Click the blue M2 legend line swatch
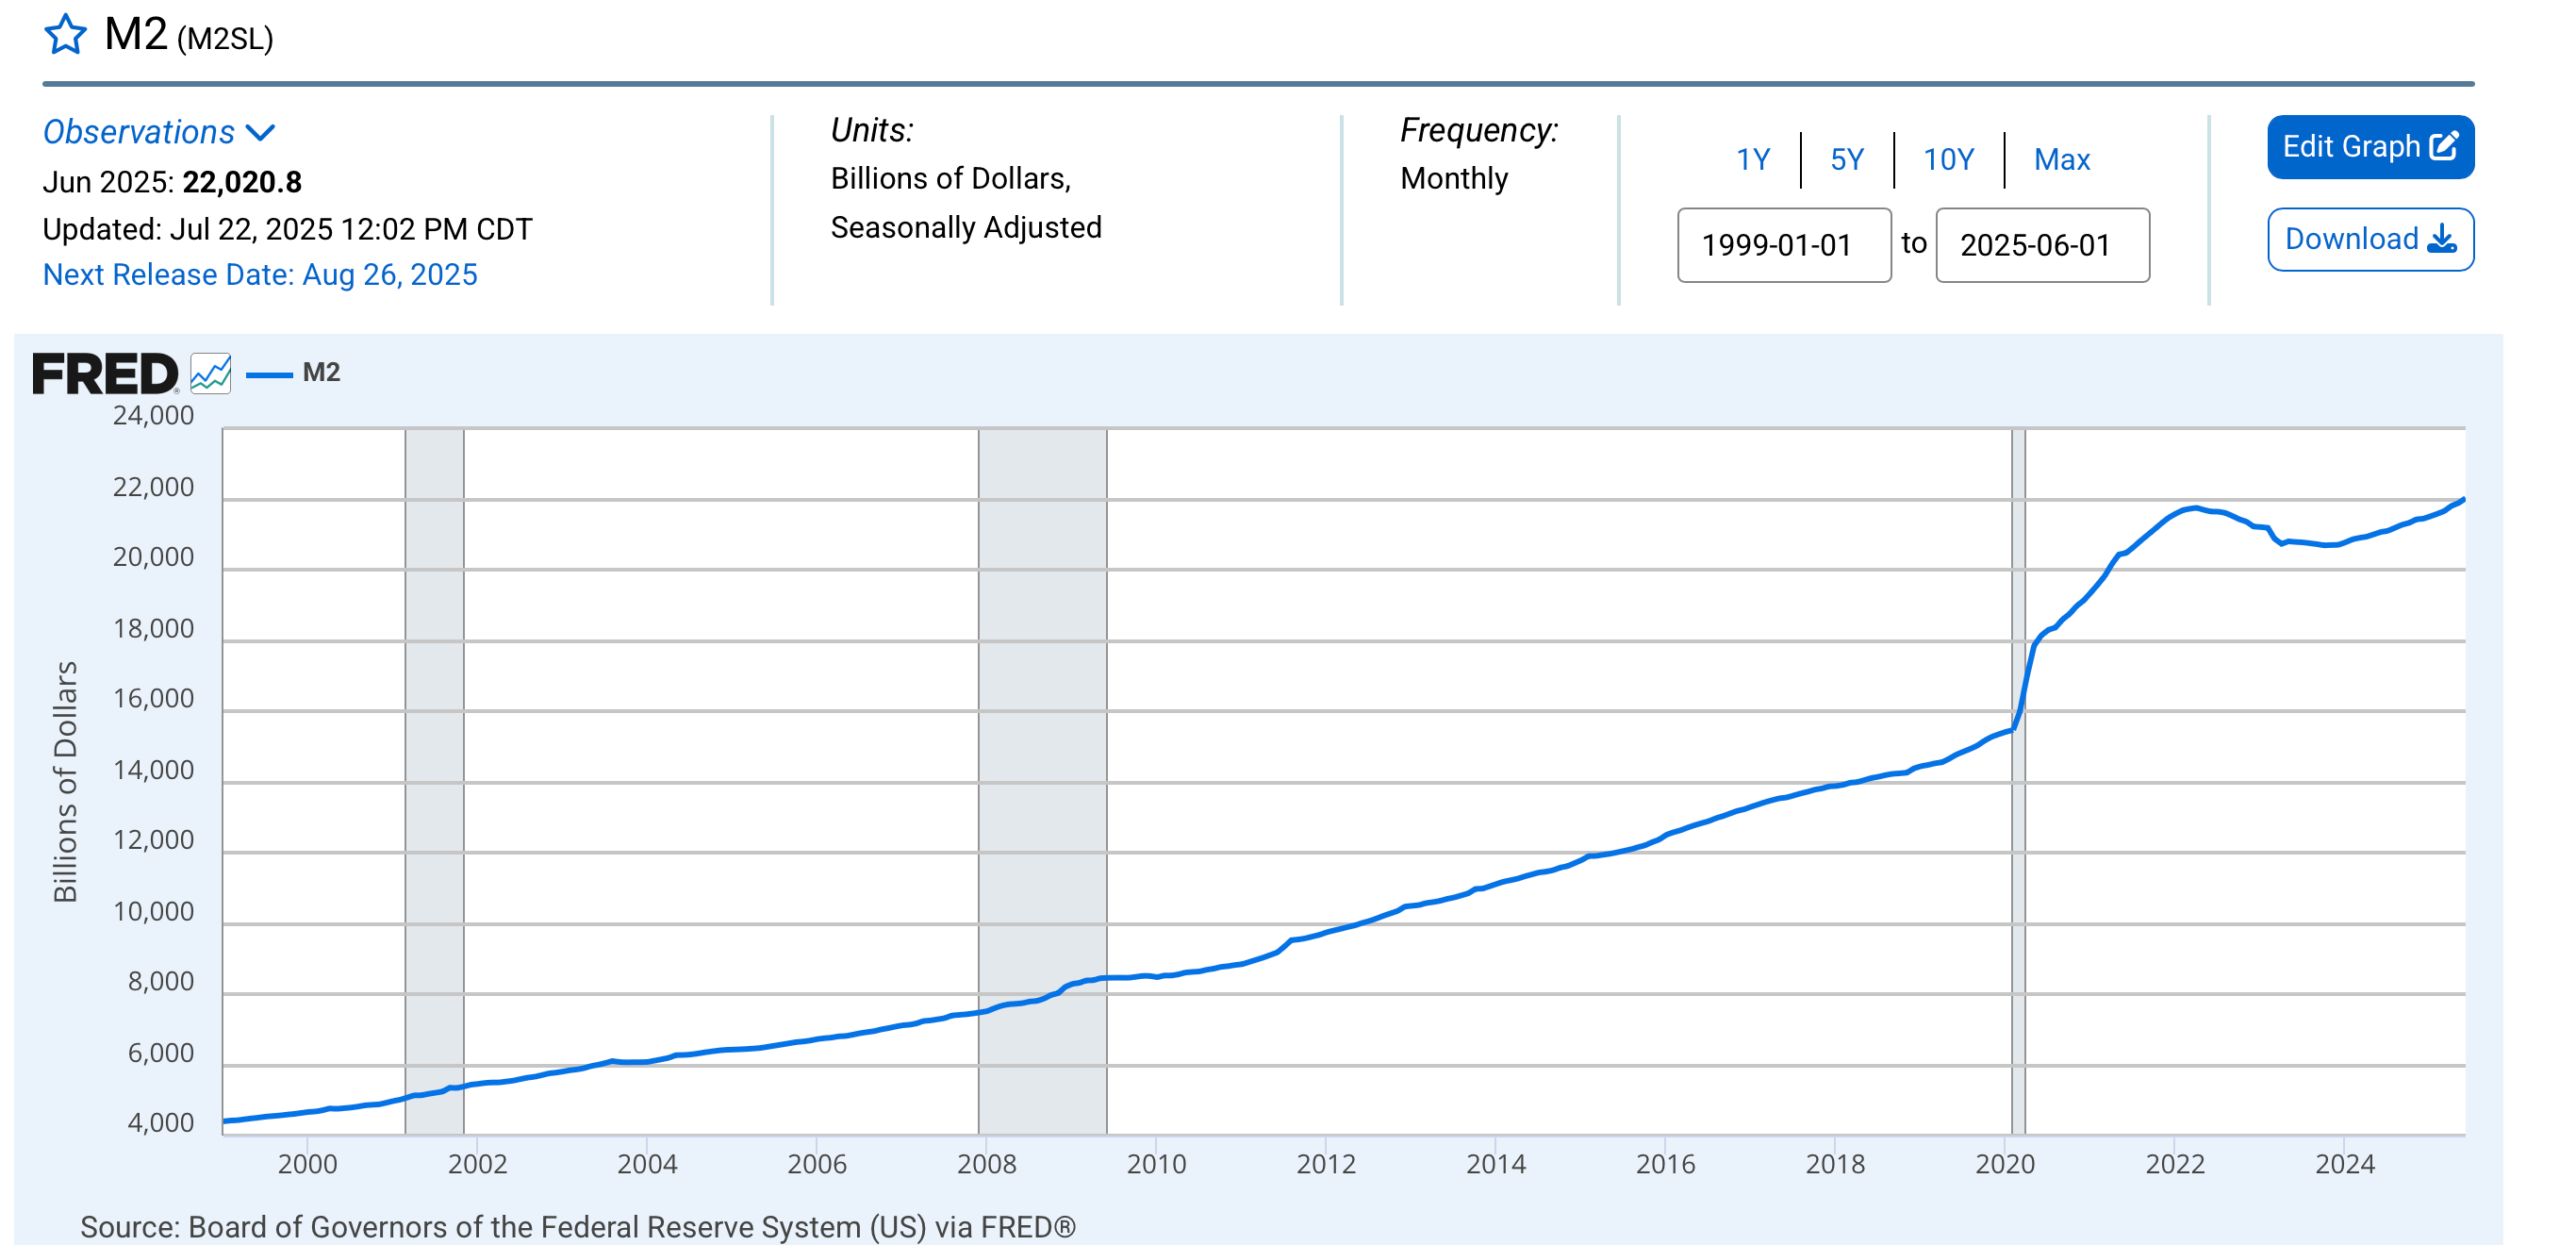Screen dimensions: 2576x1245 pos(269,375)
